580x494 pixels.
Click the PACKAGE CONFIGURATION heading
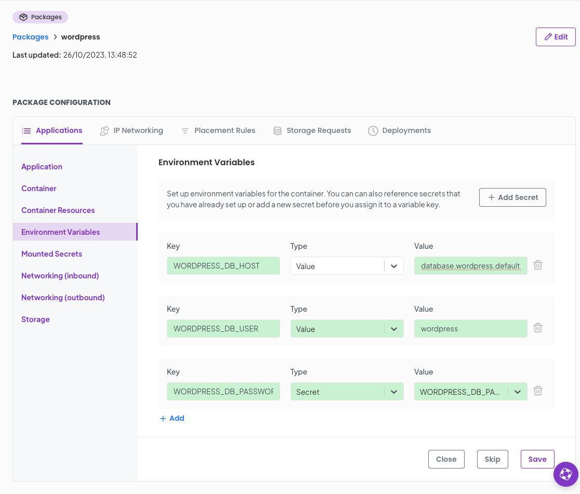click(x=61, y=102)
